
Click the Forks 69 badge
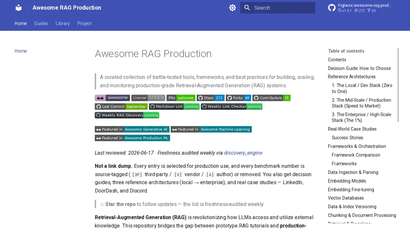coord(238,98)
